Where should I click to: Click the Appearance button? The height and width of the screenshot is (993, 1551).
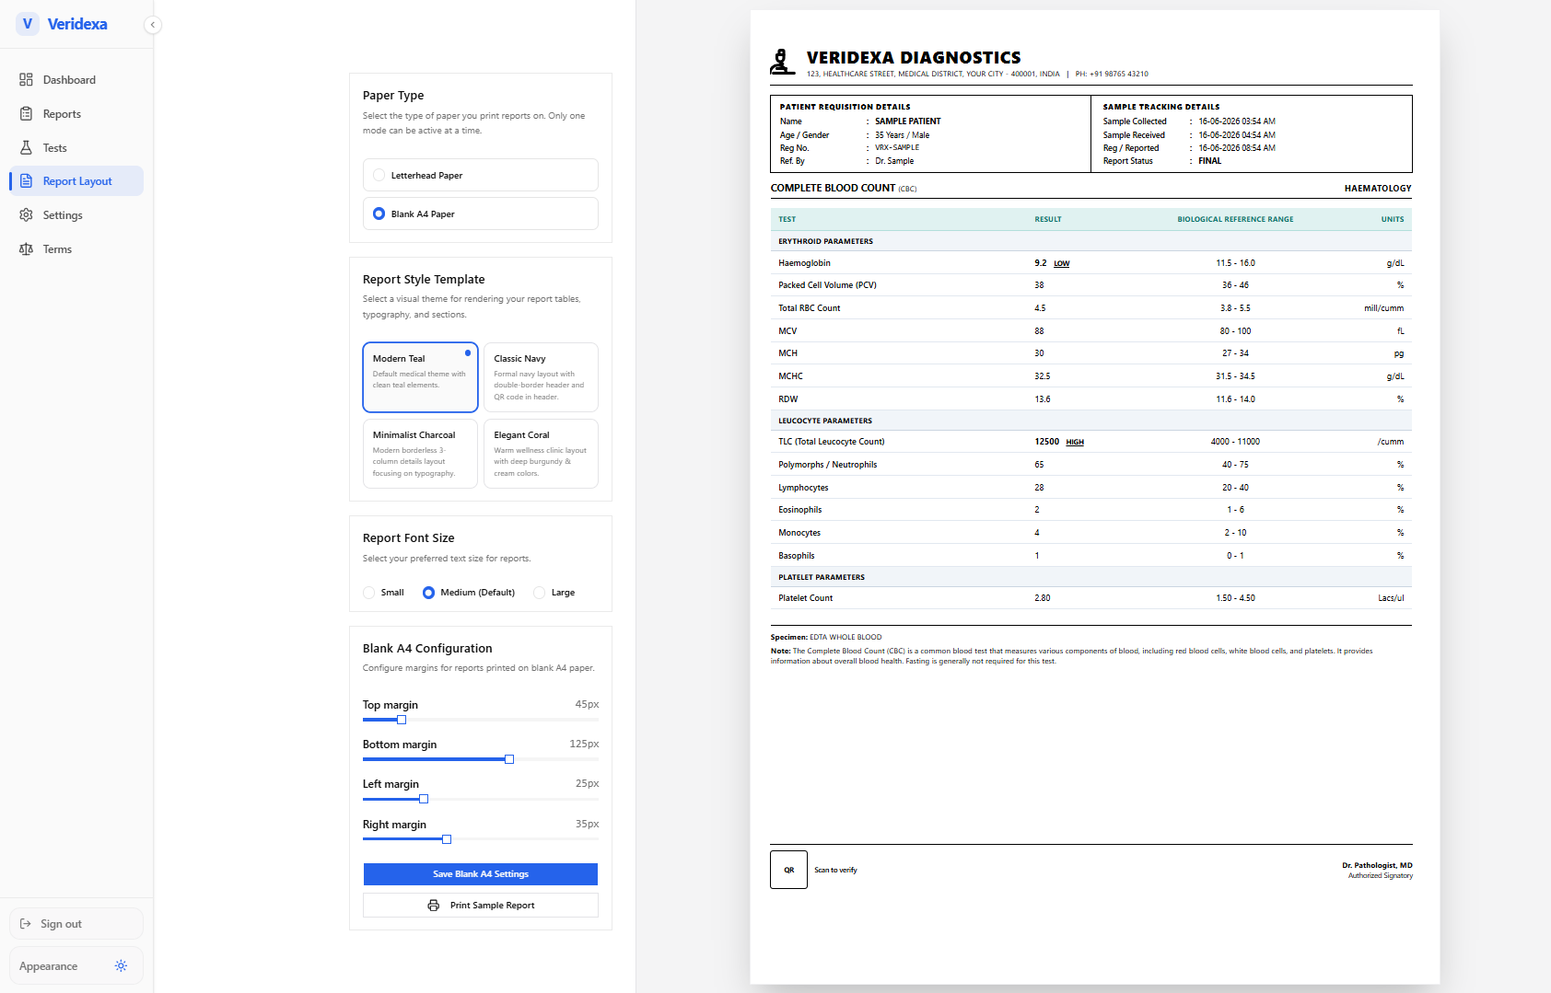76,966
